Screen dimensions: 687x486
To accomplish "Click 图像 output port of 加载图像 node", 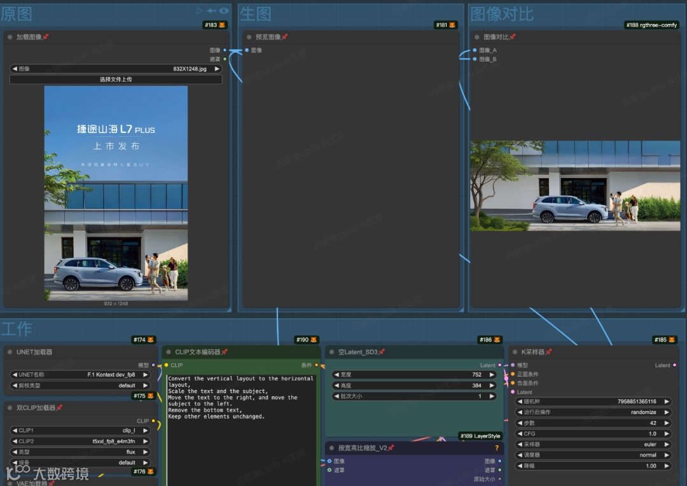I will click(225, 50).
